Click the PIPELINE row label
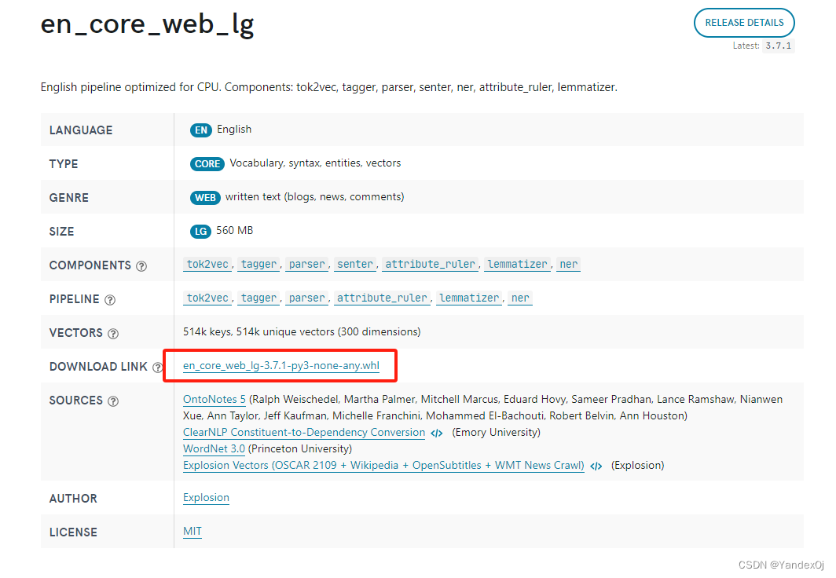This screenshot has height=578, width=836. [x=74, y=299]
